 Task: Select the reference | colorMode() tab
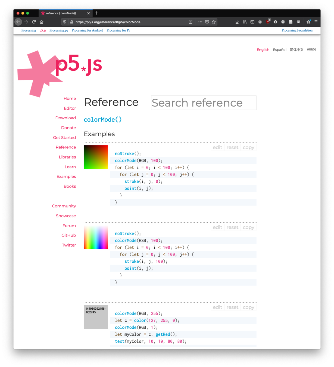(65, 13)
